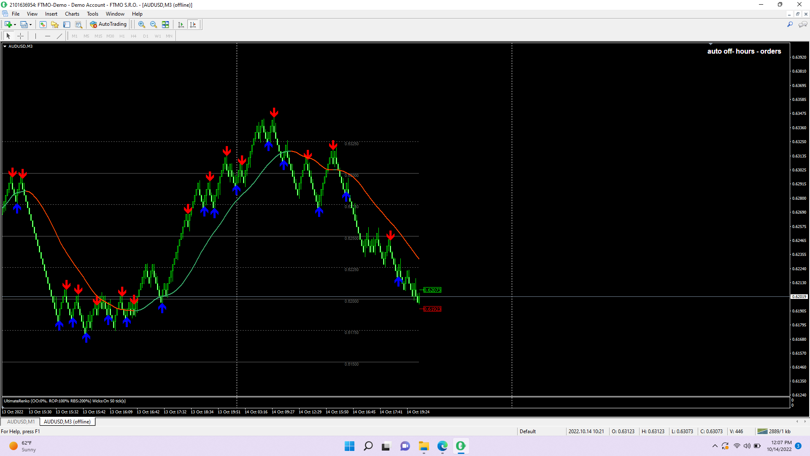Click the 'auto off- hours - orders' label
Screen dimensions: 810x456
[744, 52]
